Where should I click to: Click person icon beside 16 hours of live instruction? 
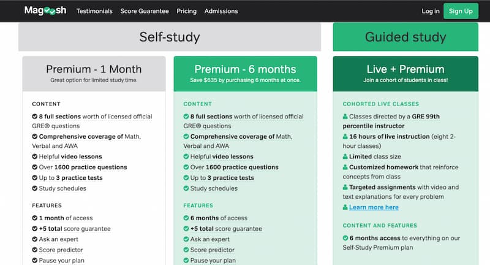pyautogui.click(x=345, y=136)
